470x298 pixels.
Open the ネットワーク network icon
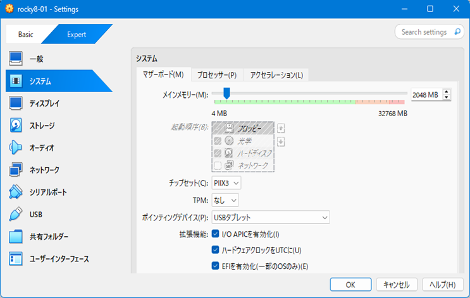click(x=16, y=170)
